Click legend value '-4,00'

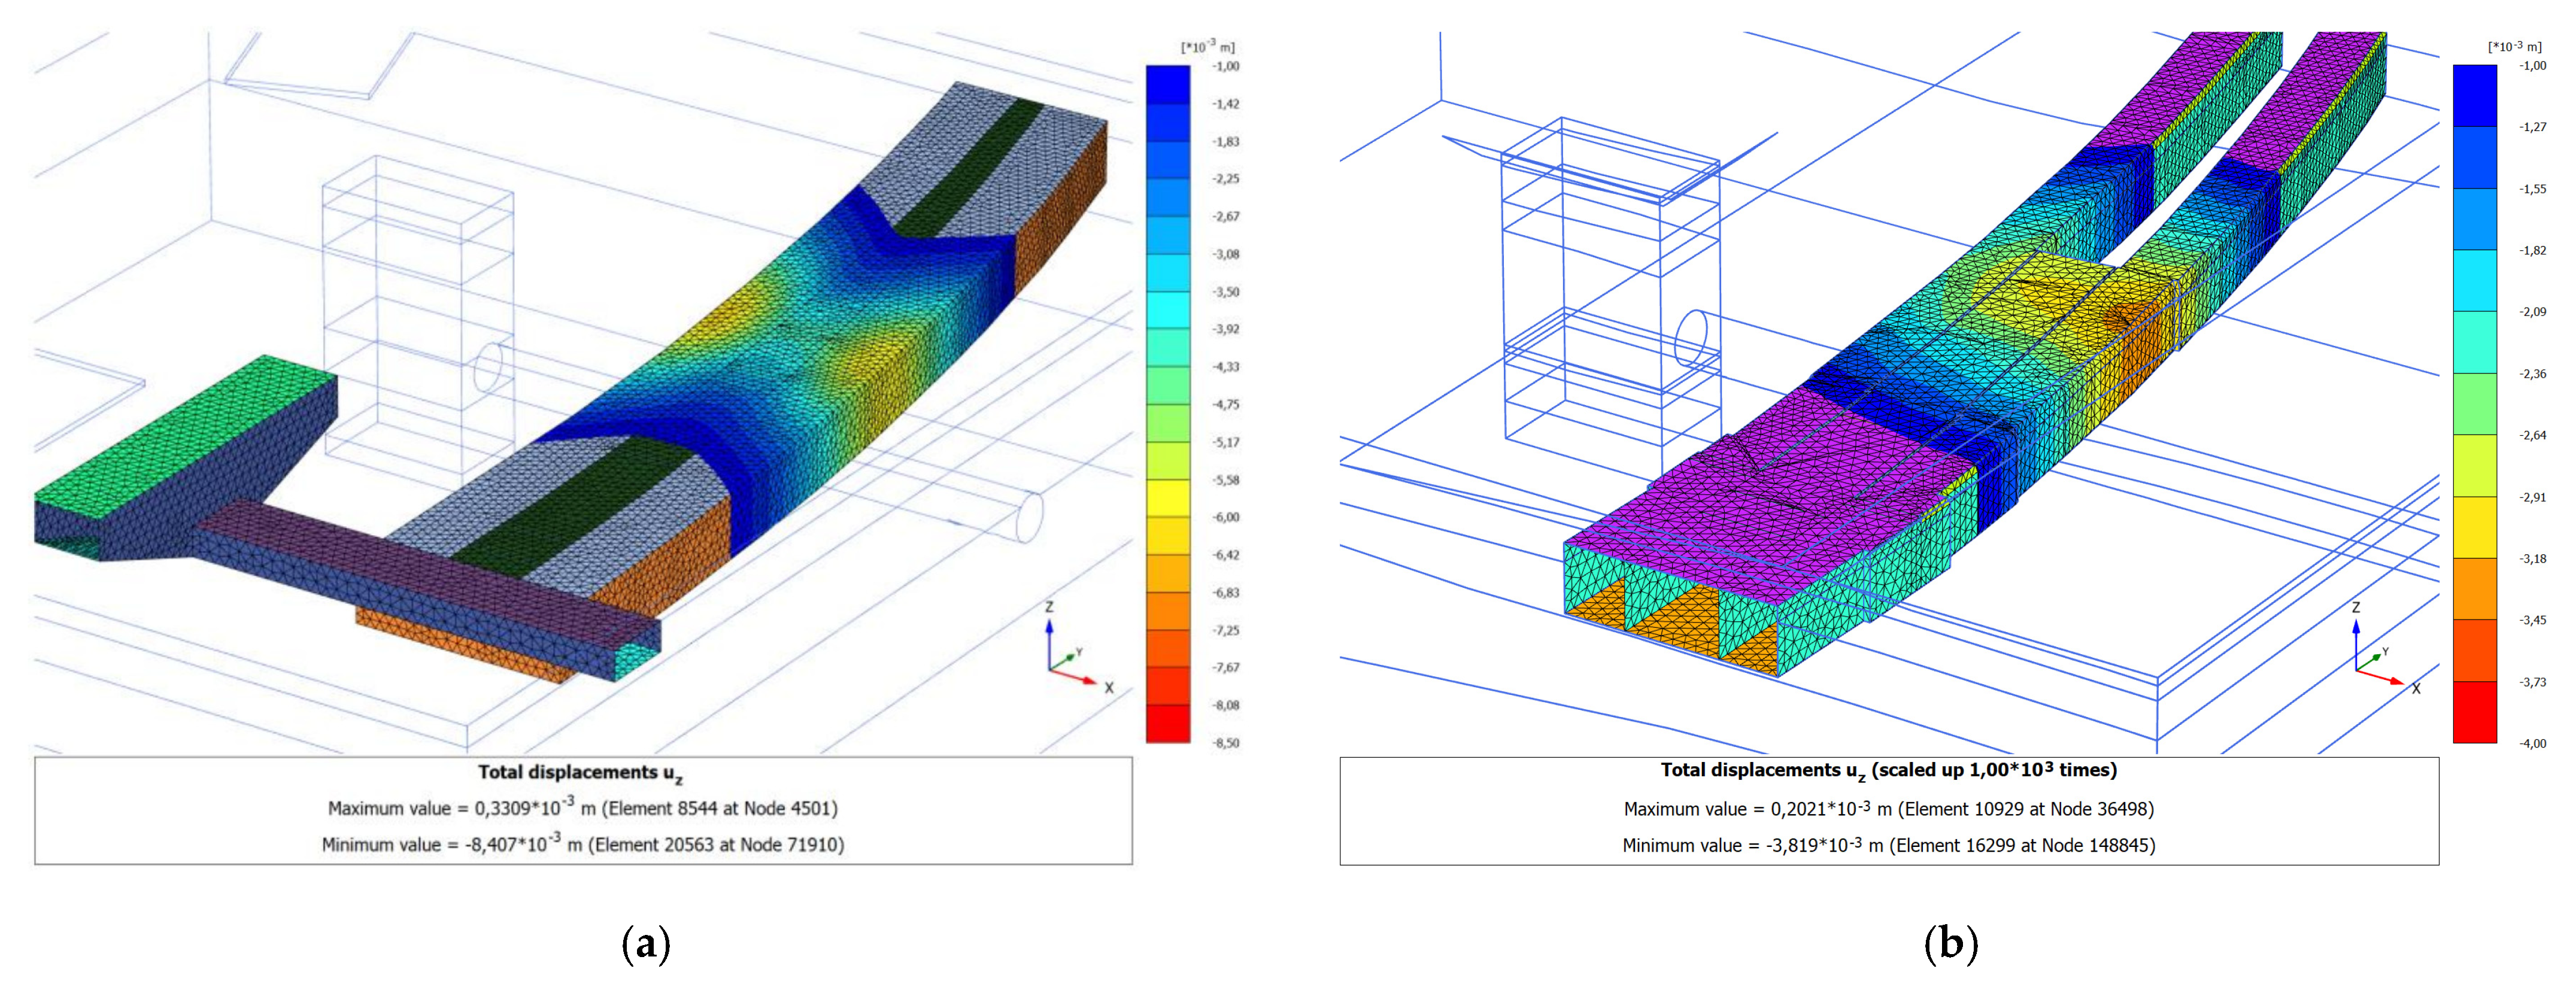click(x=2533, y=743)
